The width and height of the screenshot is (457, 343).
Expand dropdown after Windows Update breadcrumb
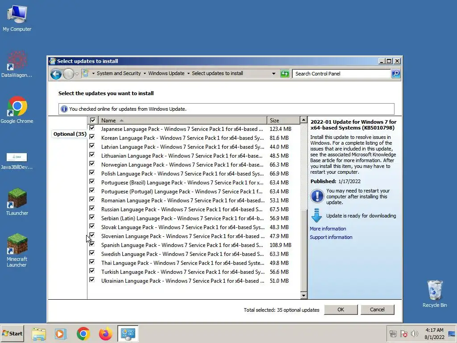188,74
